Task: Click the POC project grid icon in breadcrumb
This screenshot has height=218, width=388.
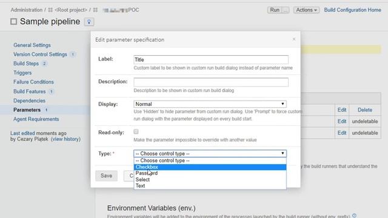Action: tap(95, 10)
